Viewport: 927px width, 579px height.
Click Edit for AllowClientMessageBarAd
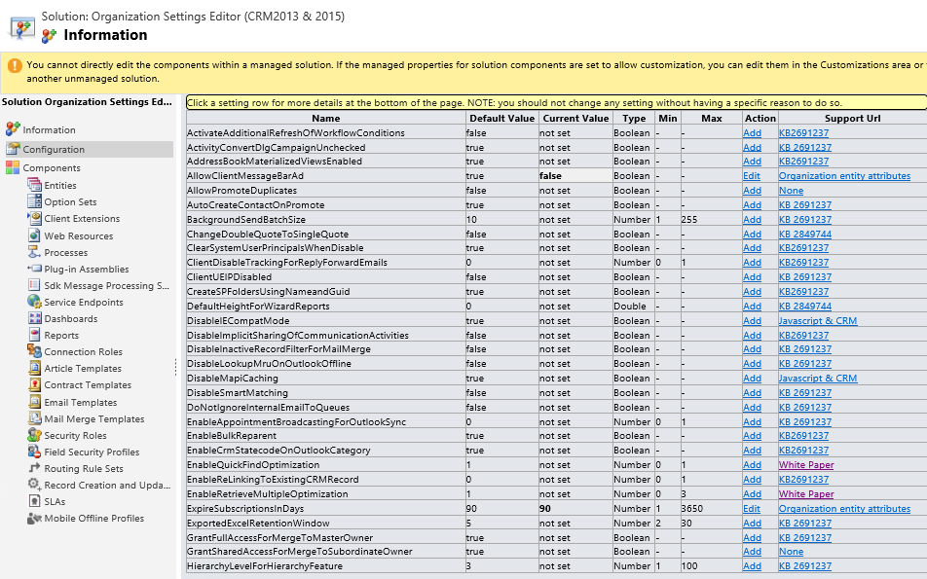point(752,175)
